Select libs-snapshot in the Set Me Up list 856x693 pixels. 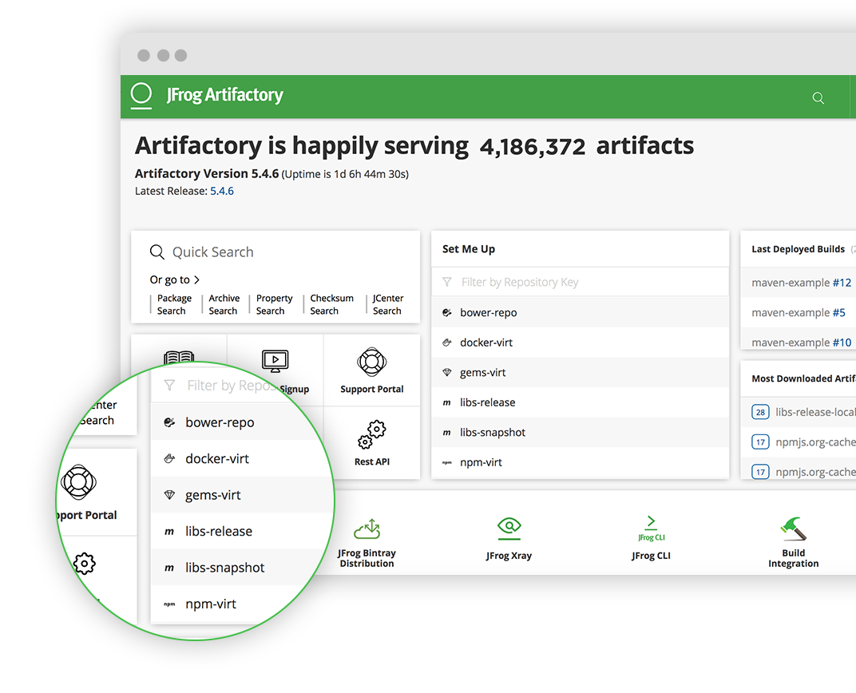[x=581, y=433]
